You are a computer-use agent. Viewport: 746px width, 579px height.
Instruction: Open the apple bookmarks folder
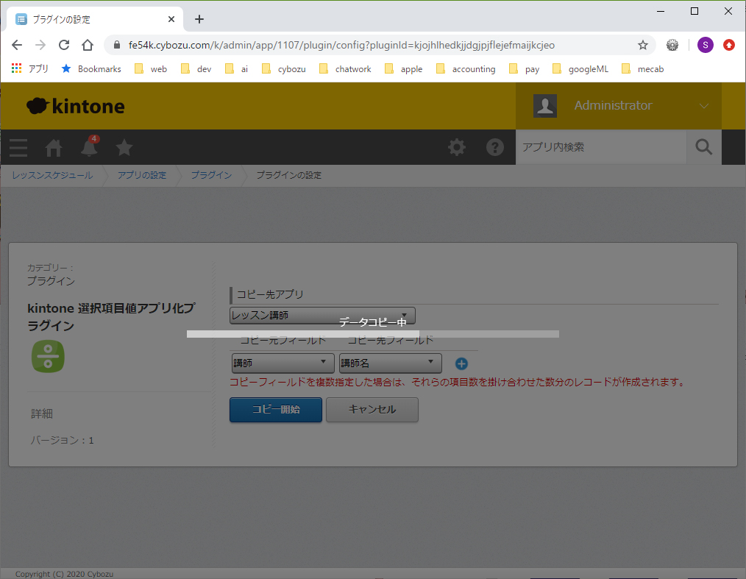tap(404, 69)
